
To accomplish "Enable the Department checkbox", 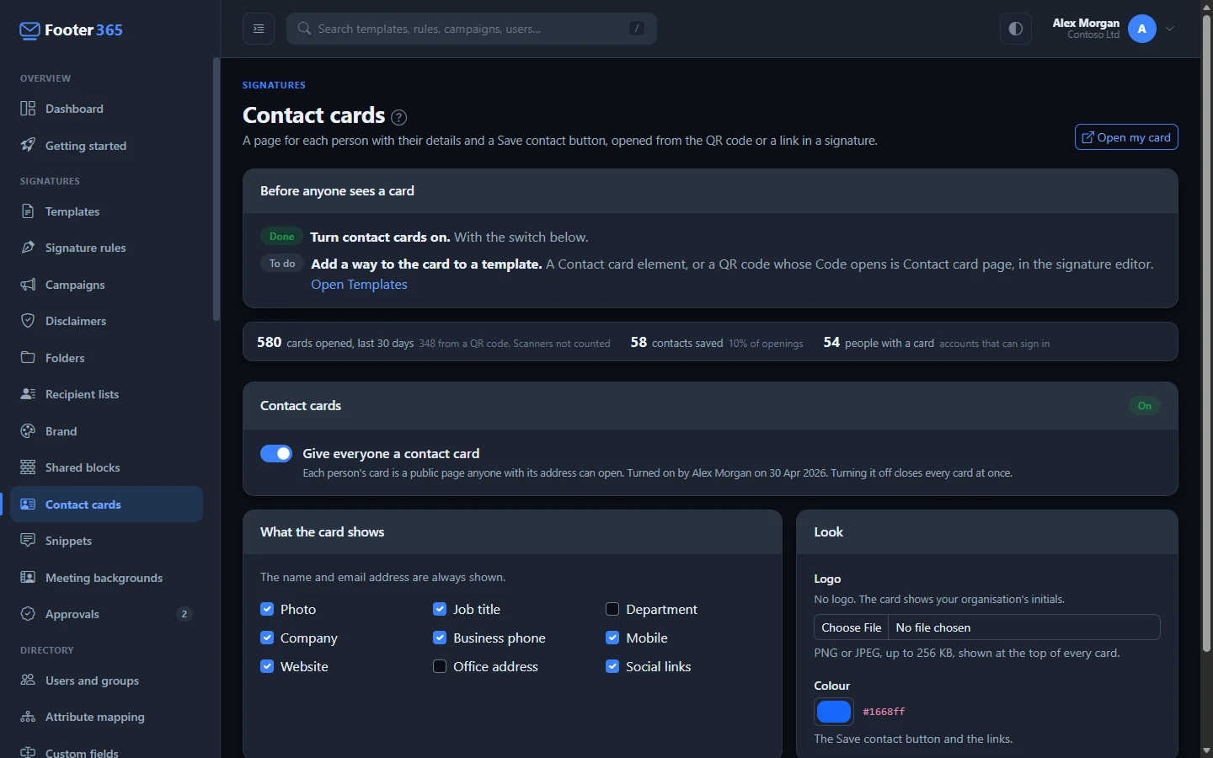I will click(612, 609).
